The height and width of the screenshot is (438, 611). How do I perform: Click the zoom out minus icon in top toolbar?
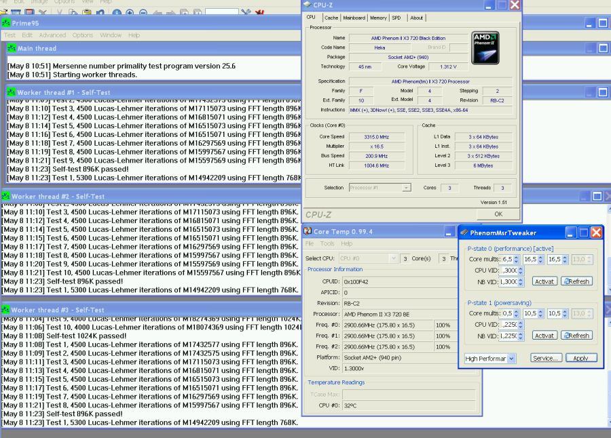(x=143, y=13)
